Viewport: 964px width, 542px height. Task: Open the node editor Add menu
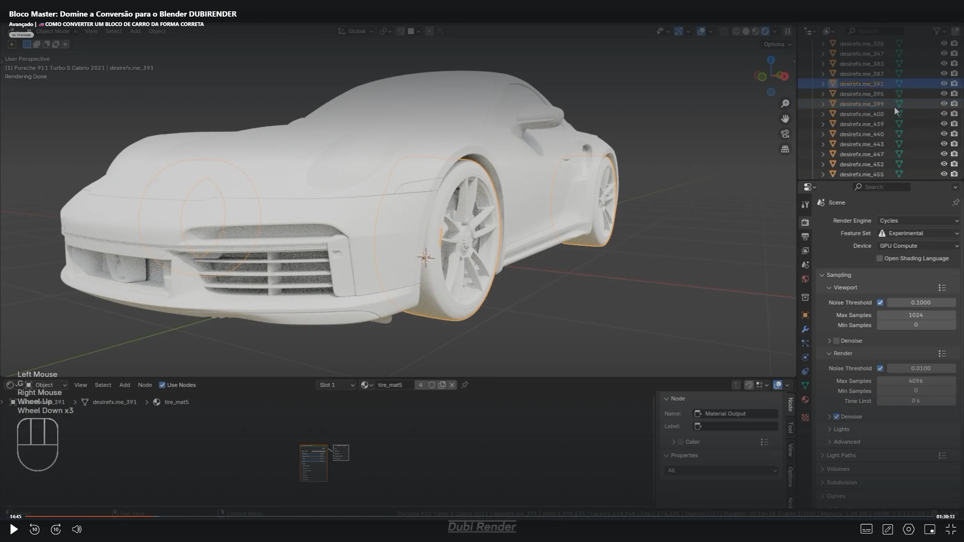(x=125, y=385)
